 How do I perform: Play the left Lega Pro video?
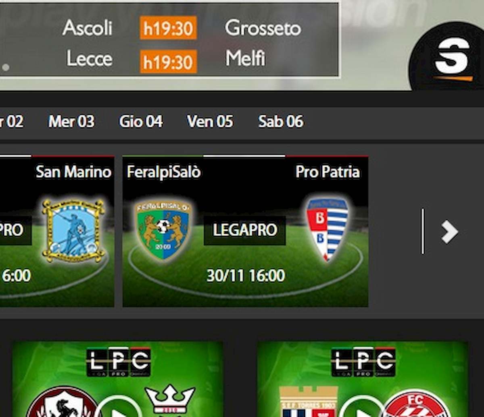coord(118,407)
